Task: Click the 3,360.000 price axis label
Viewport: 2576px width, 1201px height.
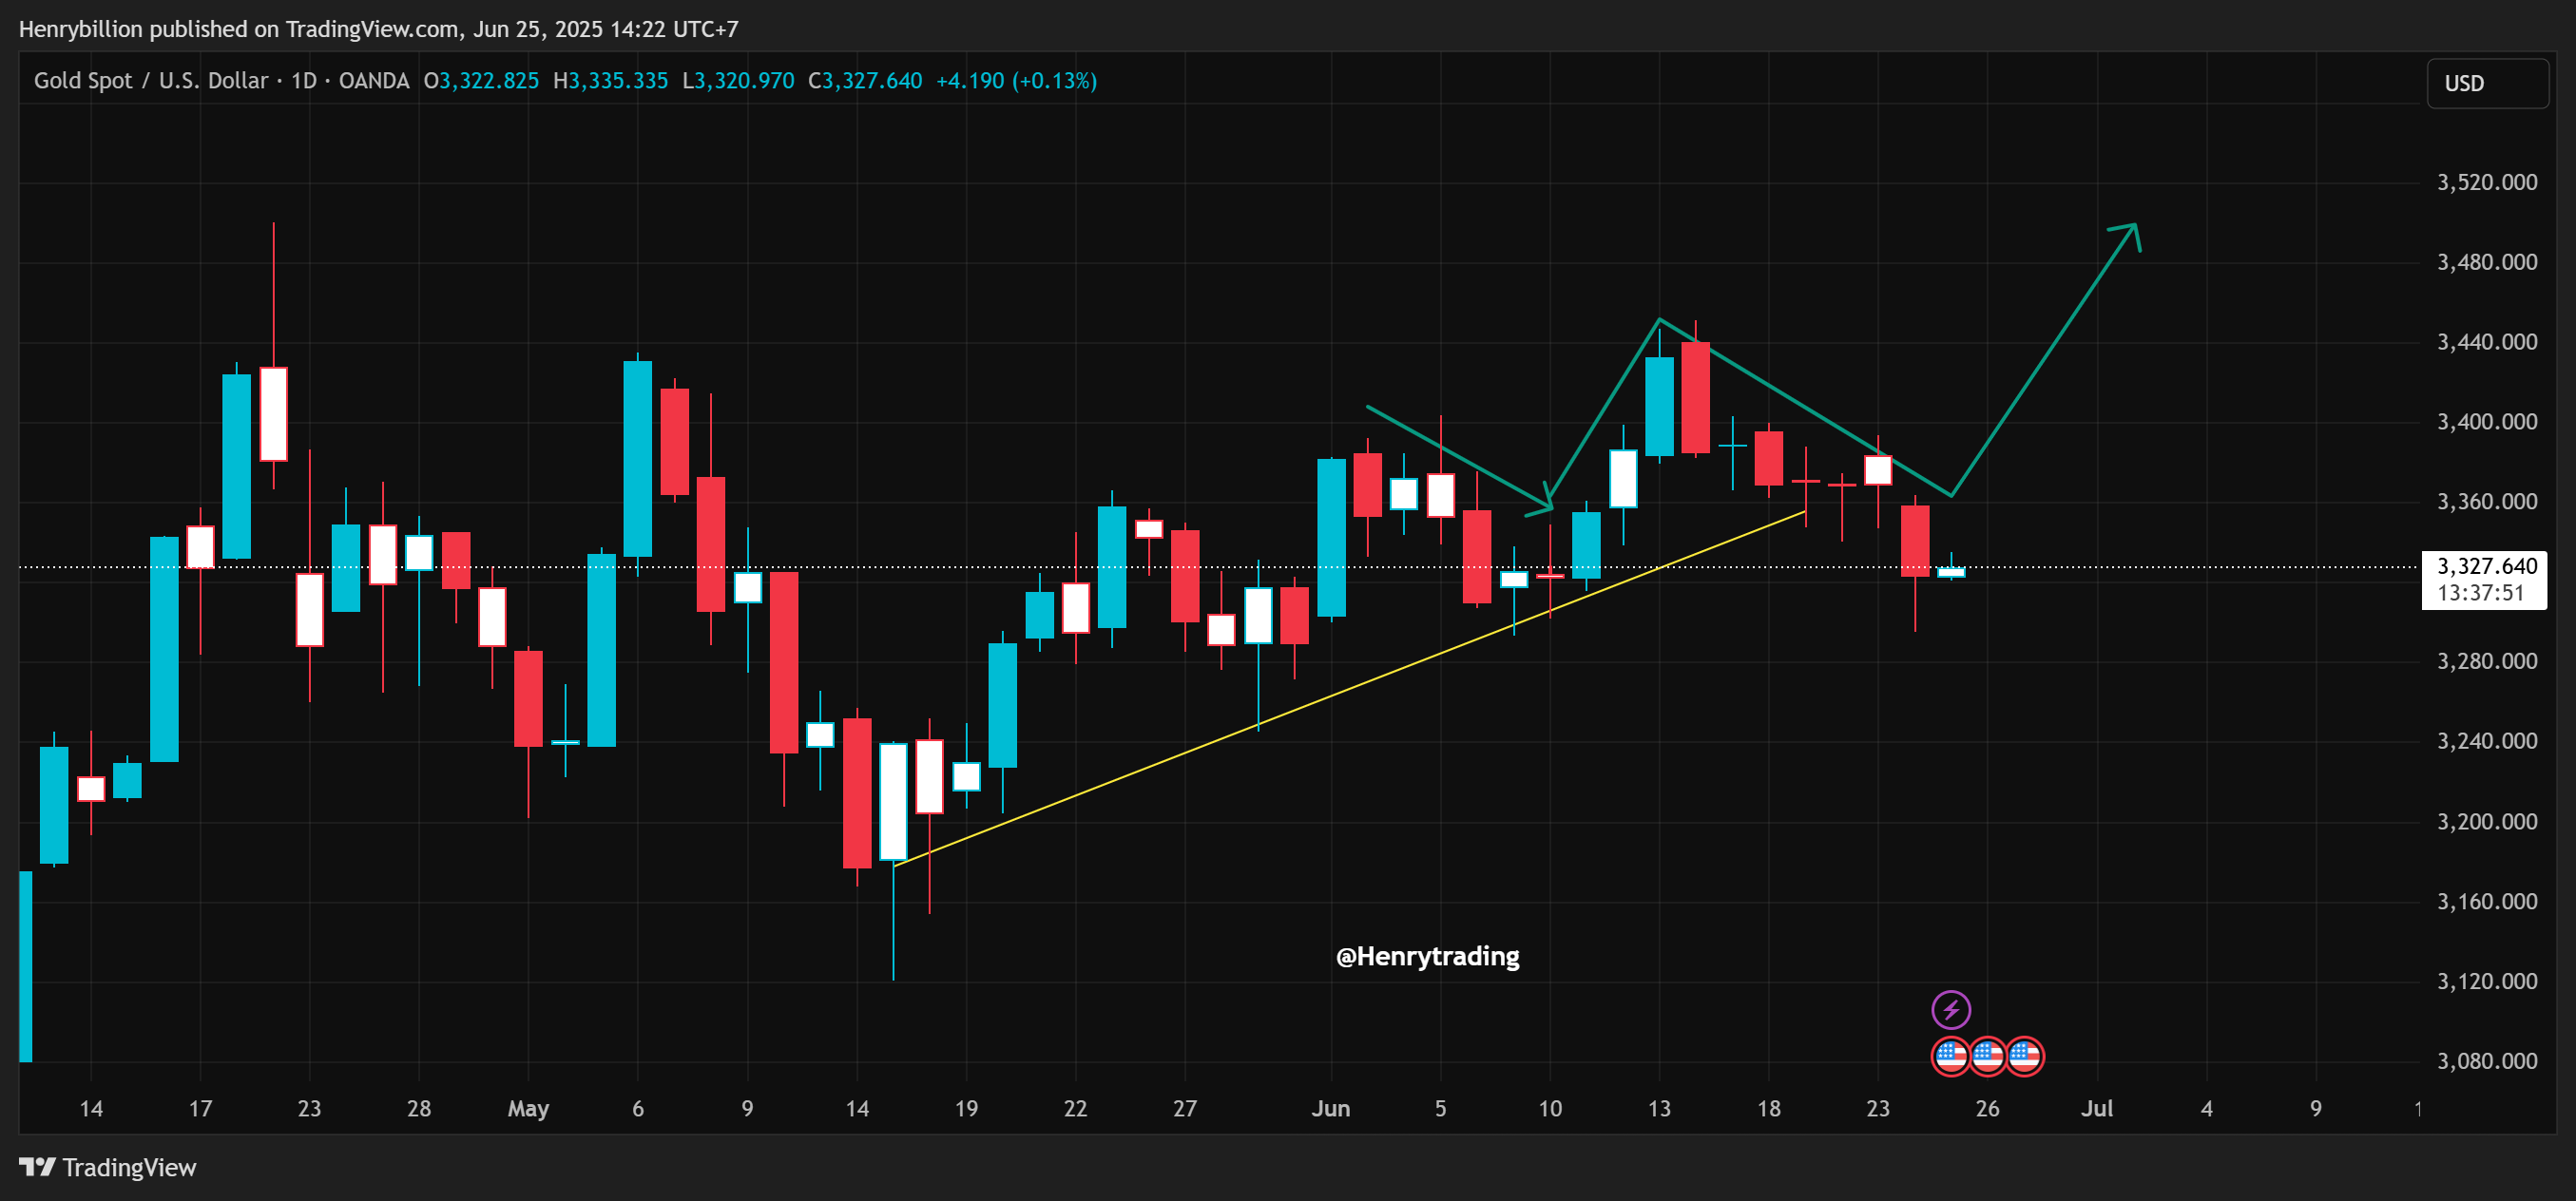Action: tap(2486, 502)
